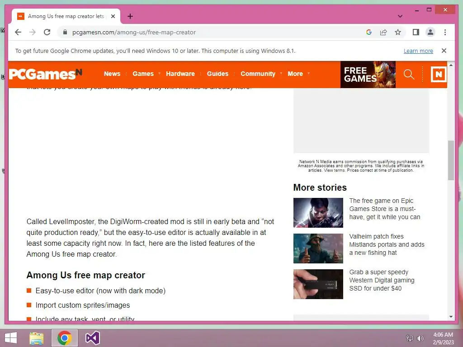
Task: Open site search with the magnifier icon
Action: coord(409,75)
